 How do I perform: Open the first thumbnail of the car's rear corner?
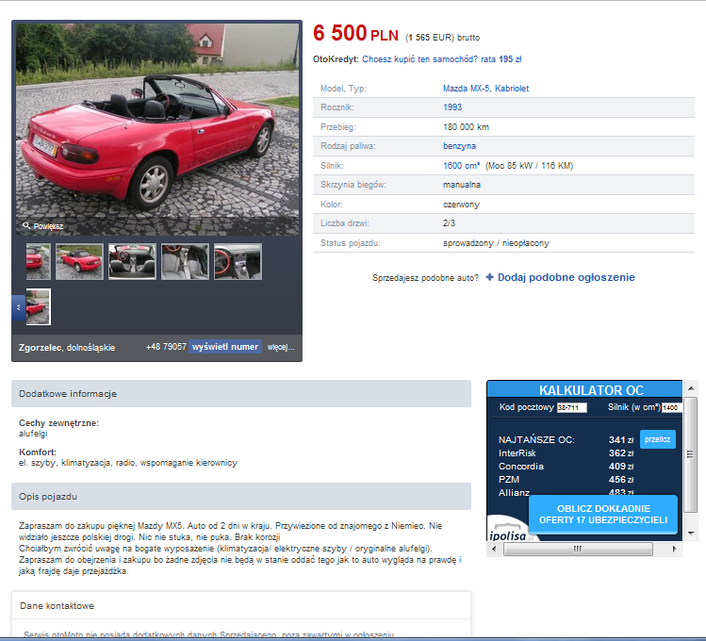pyautogui.click(x=39, y=261)
